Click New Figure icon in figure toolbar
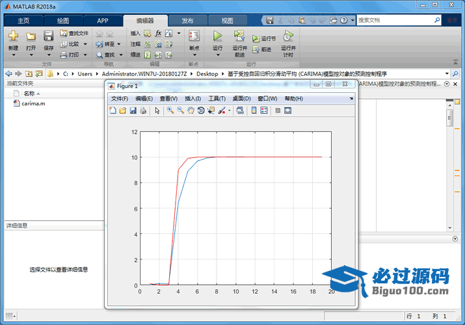 113,110
